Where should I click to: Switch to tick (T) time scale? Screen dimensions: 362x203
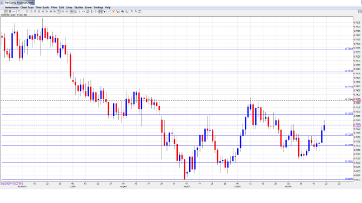[19, 11]
